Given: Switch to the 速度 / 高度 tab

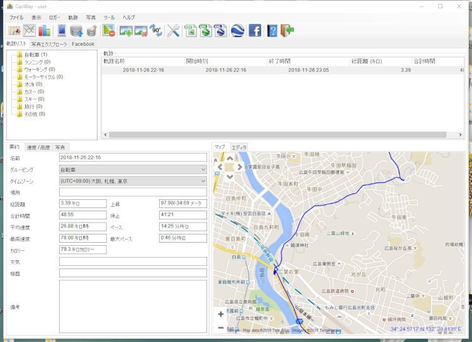Looking at the screenshot, I should 38,147.
